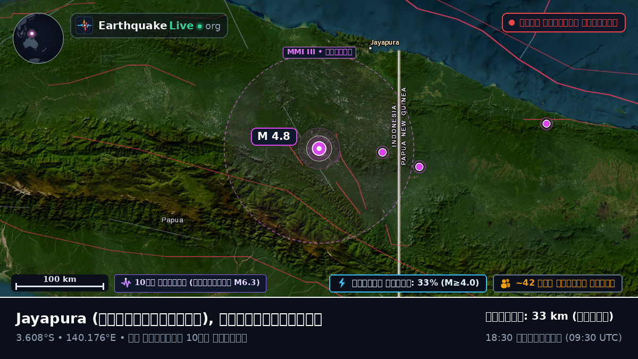
Task: Click the PAPUA NEW GUINEA border label
Action: [x=404, y=126]
